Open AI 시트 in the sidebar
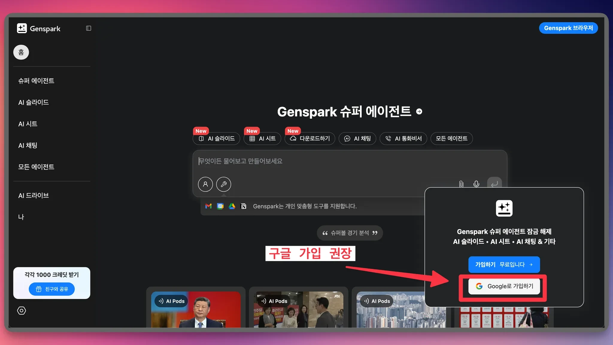 tap(28, 124)
